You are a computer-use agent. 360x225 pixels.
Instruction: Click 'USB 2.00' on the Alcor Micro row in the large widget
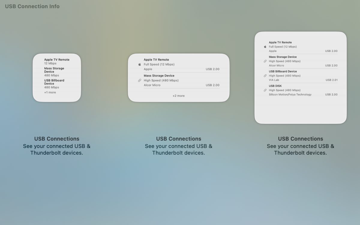tap(331, 65)
